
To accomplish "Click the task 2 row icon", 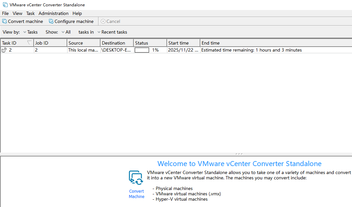I will click(x=4, y=50).
